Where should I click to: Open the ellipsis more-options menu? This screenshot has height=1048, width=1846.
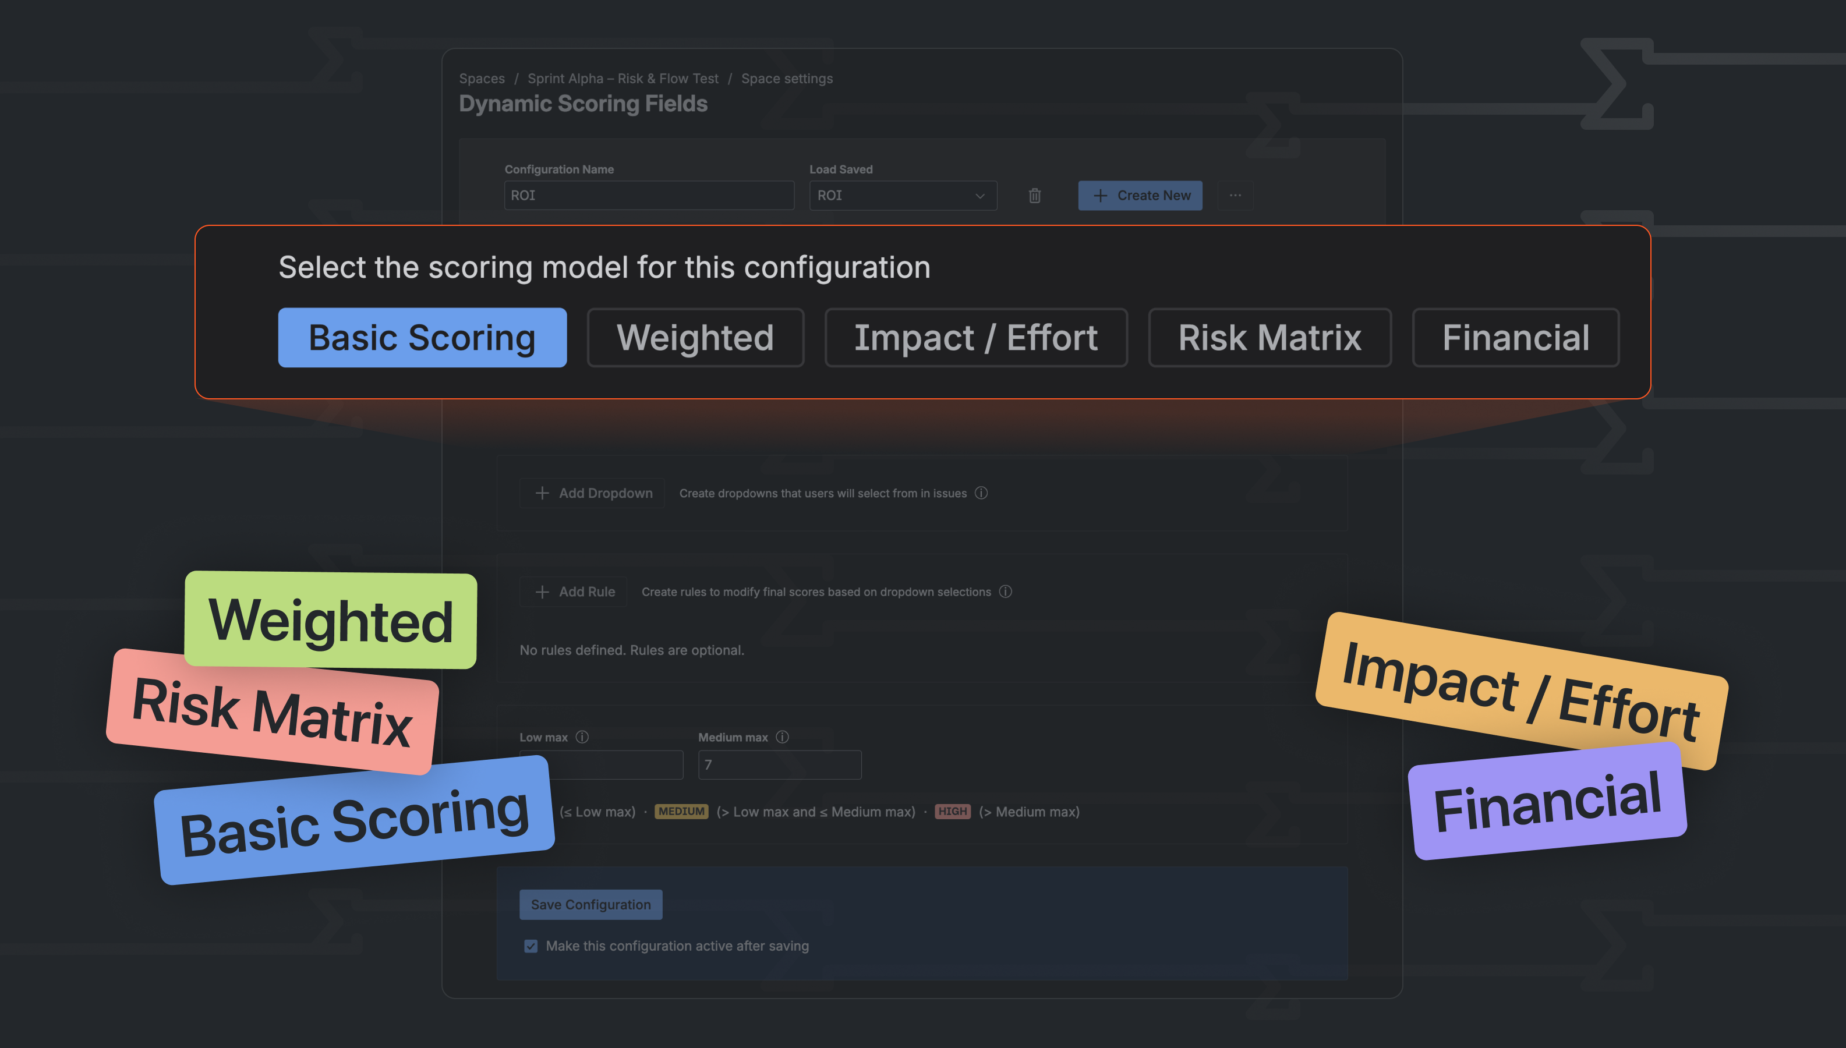pos(1236,195)
